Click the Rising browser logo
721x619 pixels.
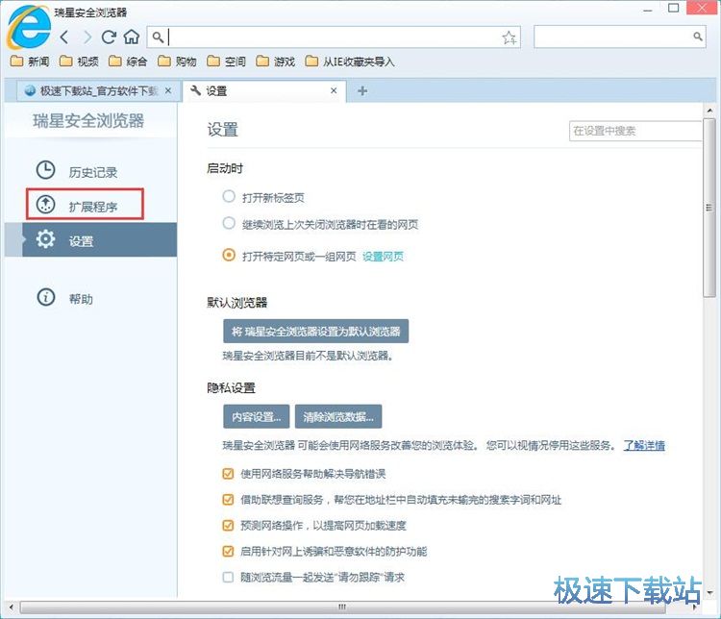tap(29, 27)
